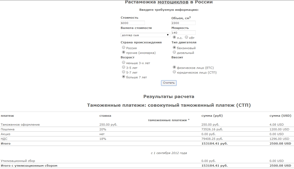Viewport: 294px width, 169px height.
Task: Choose age меньше 3-х лет
Action: click(x=124, y=63)
